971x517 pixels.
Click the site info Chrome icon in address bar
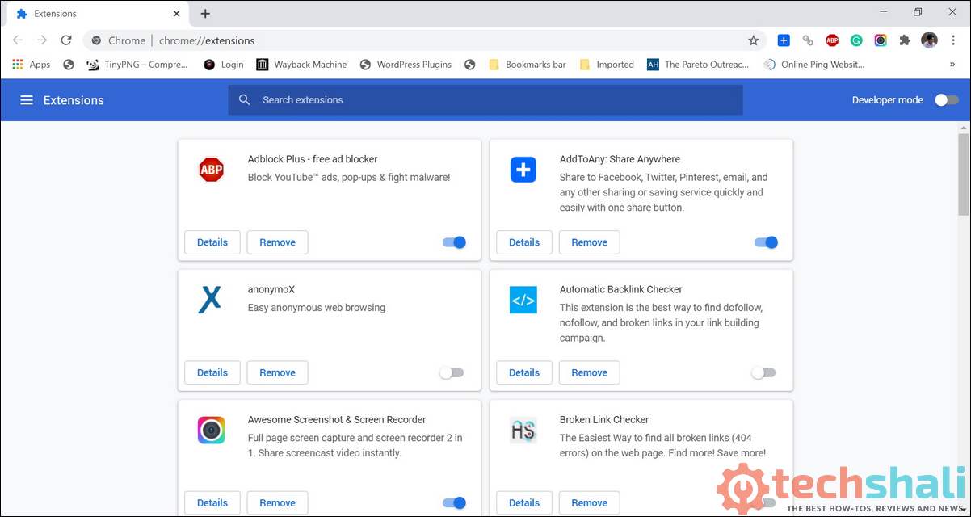[97, 40]
